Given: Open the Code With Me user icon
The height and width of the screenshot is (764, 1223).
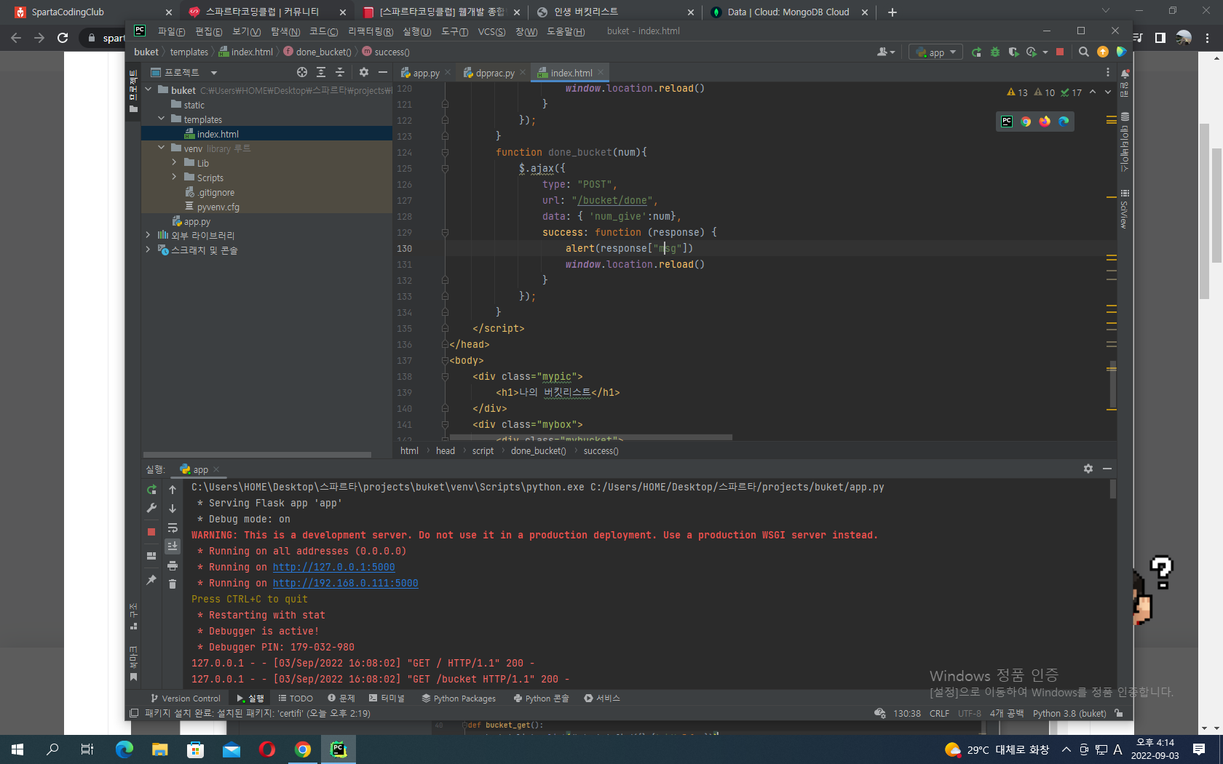Looking at the screenshot, I should click(885, 52).
